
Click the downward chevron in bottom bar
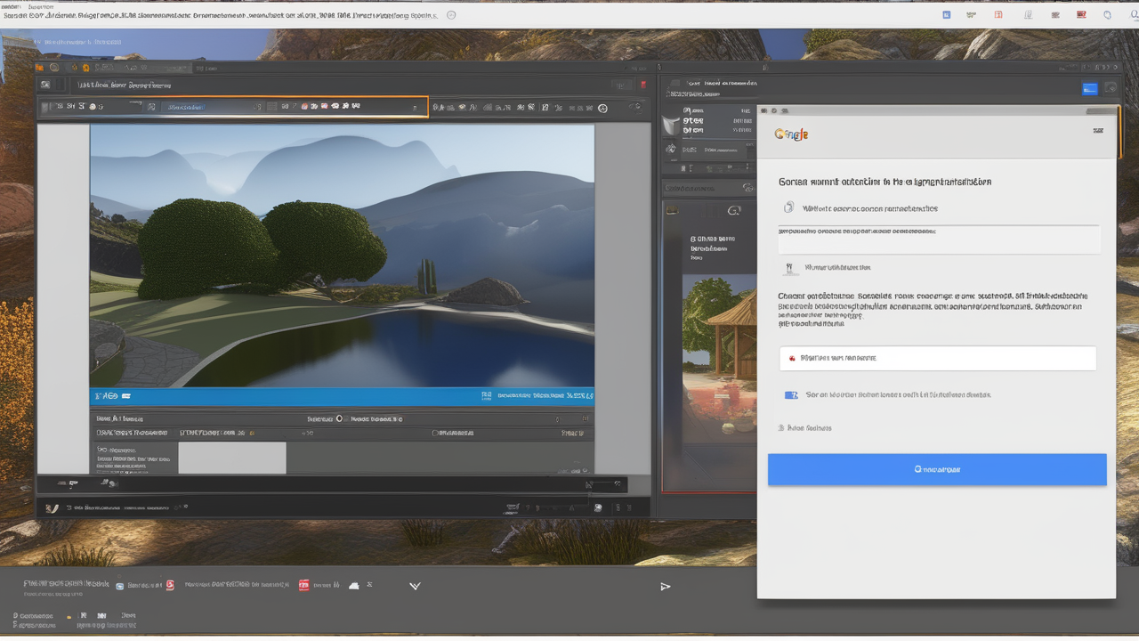tap(415, 586)
